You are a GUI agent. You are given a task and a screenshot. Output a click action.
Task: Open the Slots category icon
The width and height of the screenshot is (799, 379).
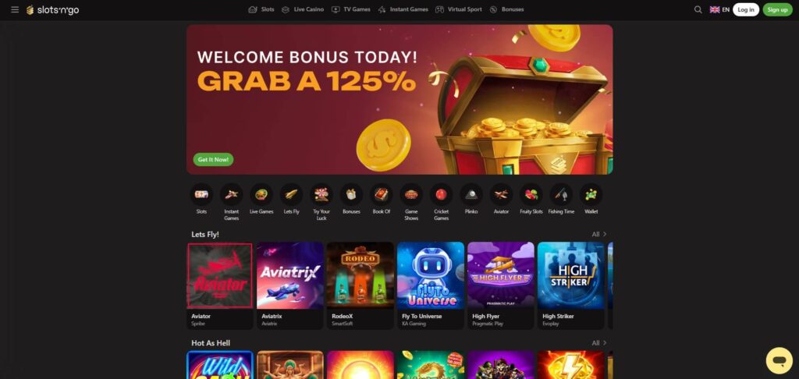pos(201,195)
